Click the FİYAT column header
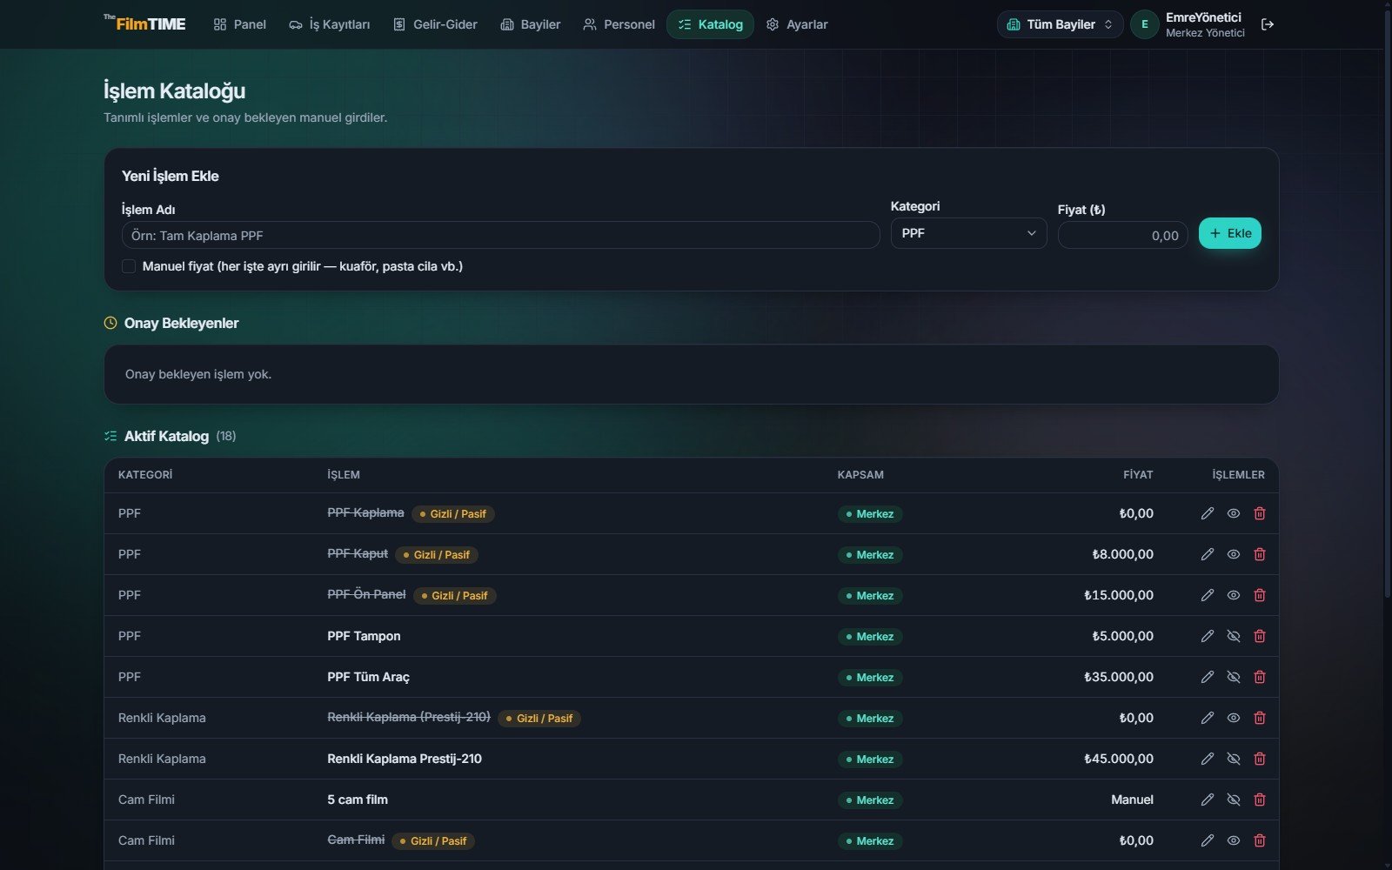This screenshot has width=1392, height=870. pyautogui.click(x=1138, y=475)
